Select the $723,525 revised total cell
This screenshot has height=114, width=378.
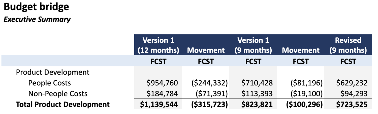(x=351, y=104)
